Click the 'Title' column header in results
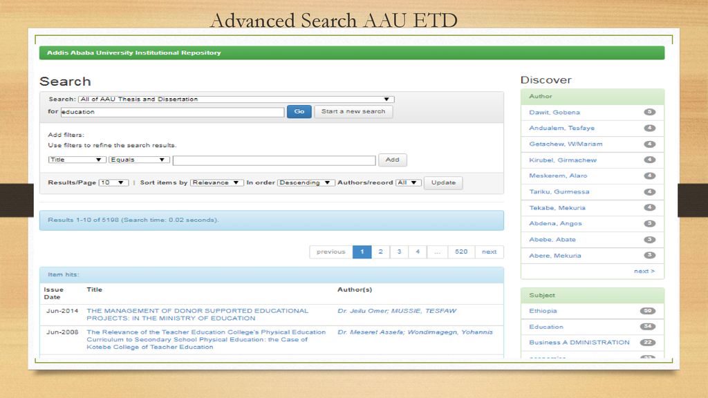This screenshot has height=398, width=708. [x=94, y=290]
